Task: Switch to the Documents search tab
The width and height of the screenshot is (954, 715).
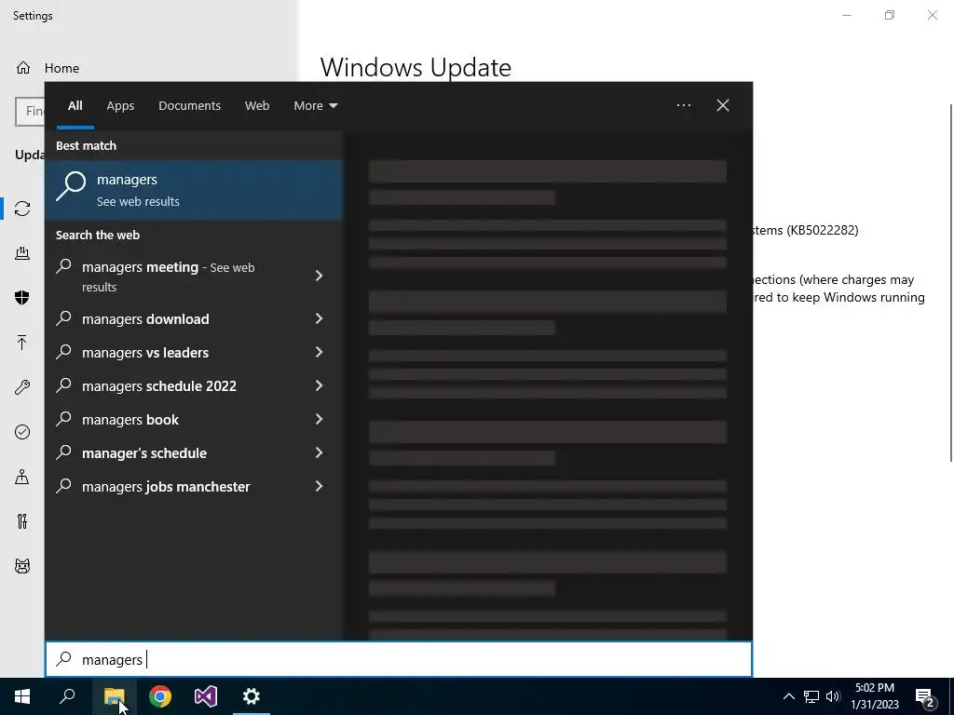Action: [189, 106]
